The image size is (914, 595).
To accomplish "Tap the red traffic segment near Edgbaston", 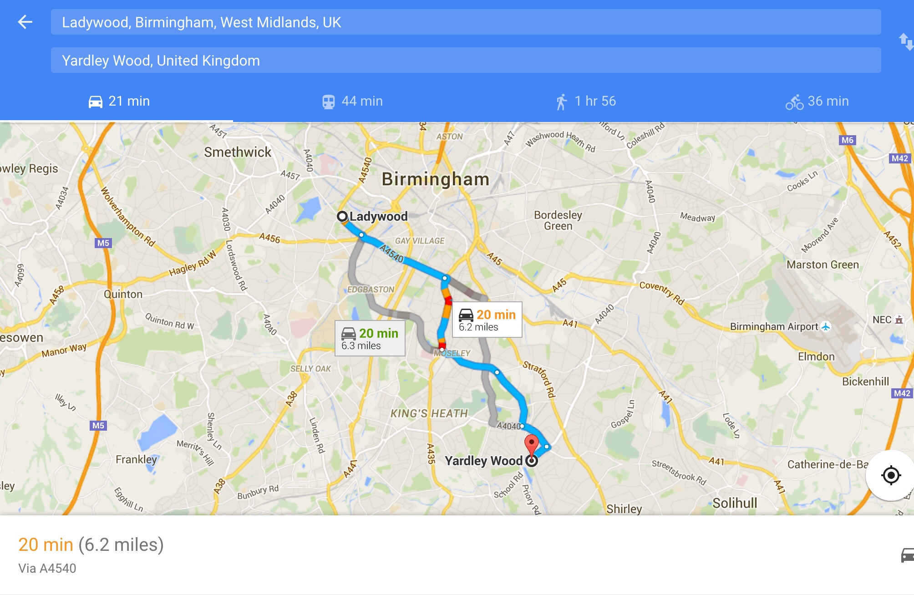I will point(448,300).
